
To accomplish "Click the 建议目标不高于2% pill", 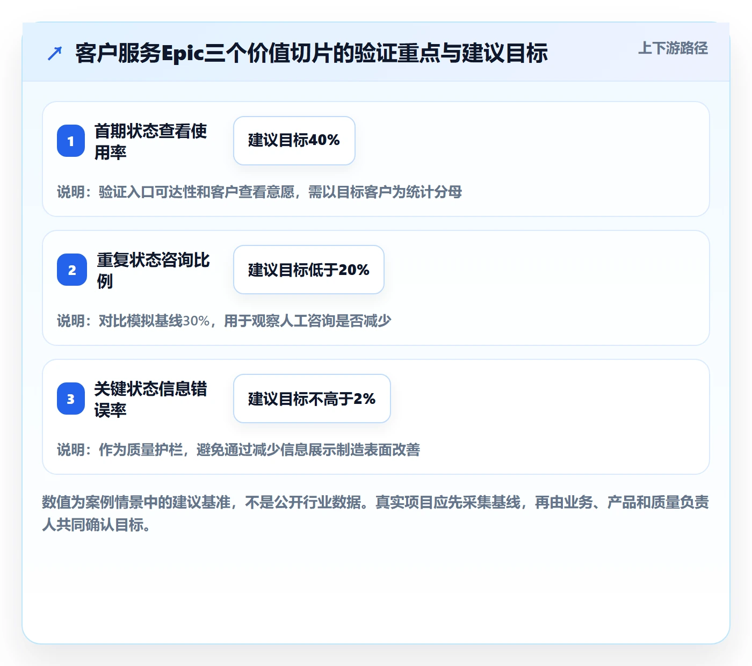I will [312, 399].
